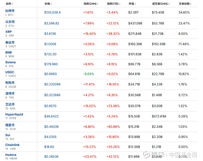
Task: Open the 比特币 BTC coin page
Action: [10, 11]
